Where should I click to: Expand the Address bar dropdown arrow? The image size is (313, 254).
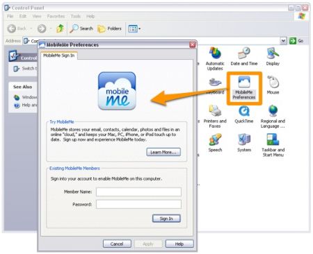pos(283,41)
